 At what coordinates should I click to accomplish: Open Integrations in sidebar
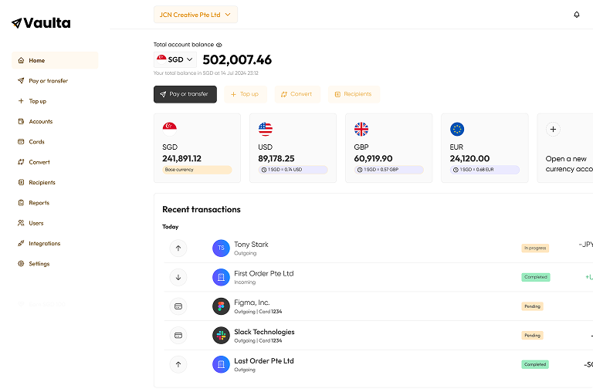pos(56,243)
